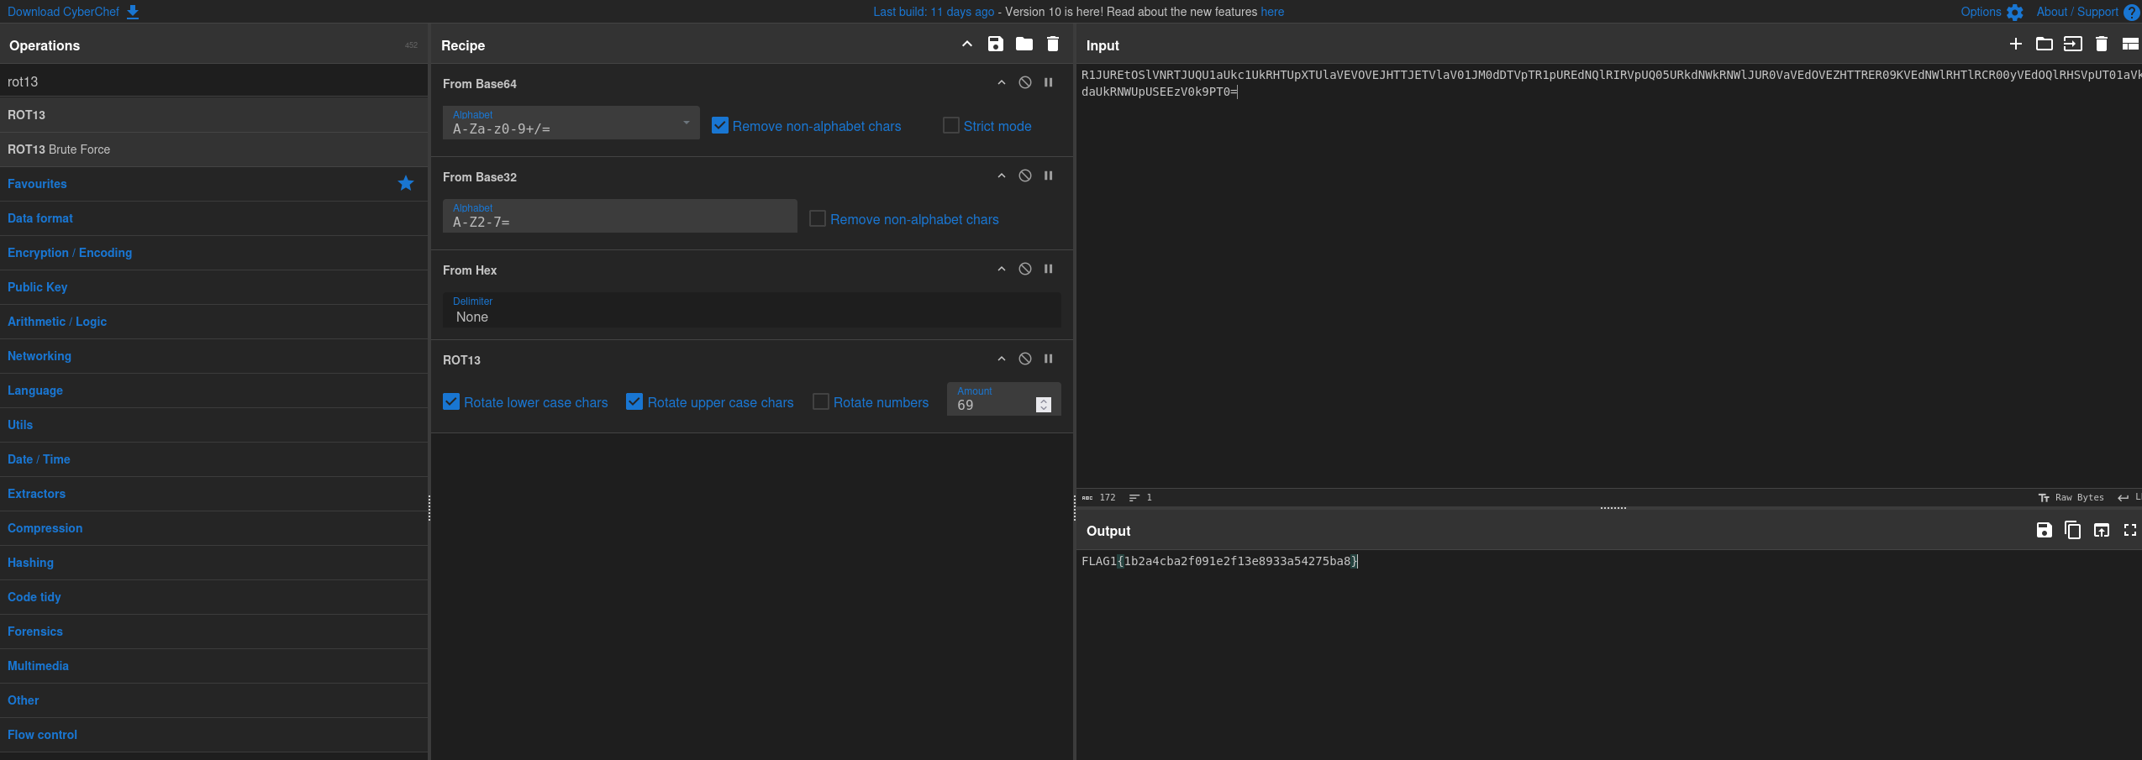
Task: Expand the Flow control category
Action: point(213,735)
